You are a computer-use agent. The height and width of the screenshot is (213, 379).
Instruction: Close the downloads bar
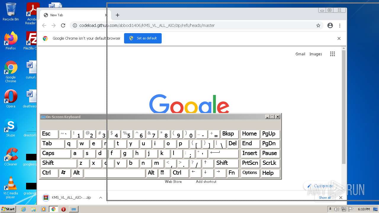click(x=341, y=198)
